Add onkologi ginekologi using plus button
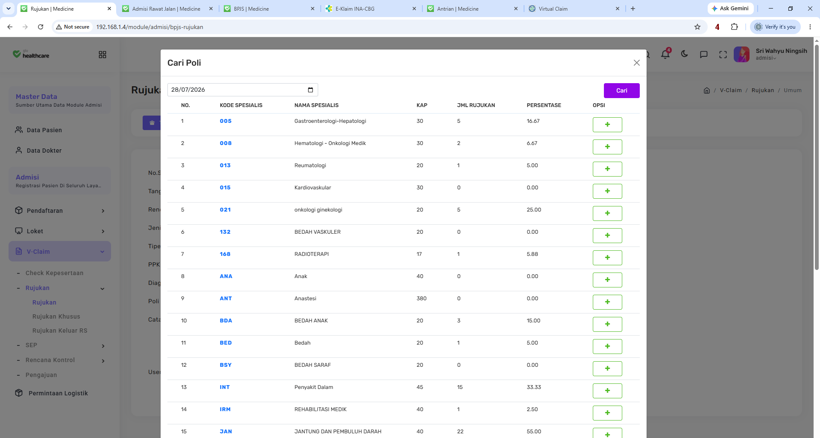 (x=607, y=213)
